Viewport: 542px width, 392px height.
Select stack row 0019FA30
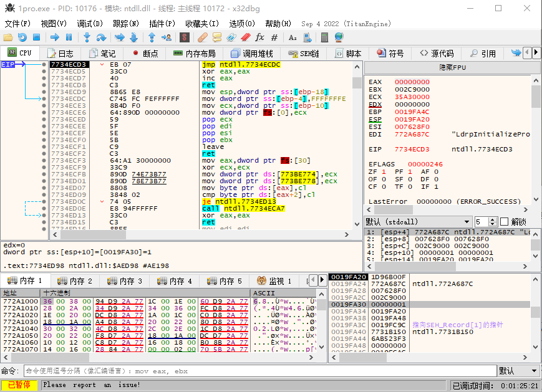[x=429, y=304]
